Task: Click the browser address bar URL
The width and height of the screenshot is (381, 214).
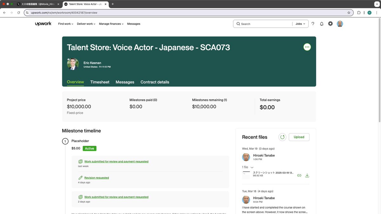Action: pos(64,13)
